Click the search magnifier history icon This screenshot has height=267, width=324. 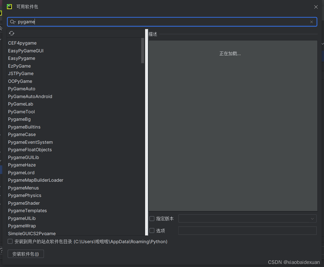pyautogui.click(x=13, y=22)
